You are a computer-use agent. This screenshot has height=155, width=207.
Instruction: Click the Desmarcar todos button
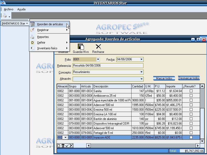tap(189, 78)
